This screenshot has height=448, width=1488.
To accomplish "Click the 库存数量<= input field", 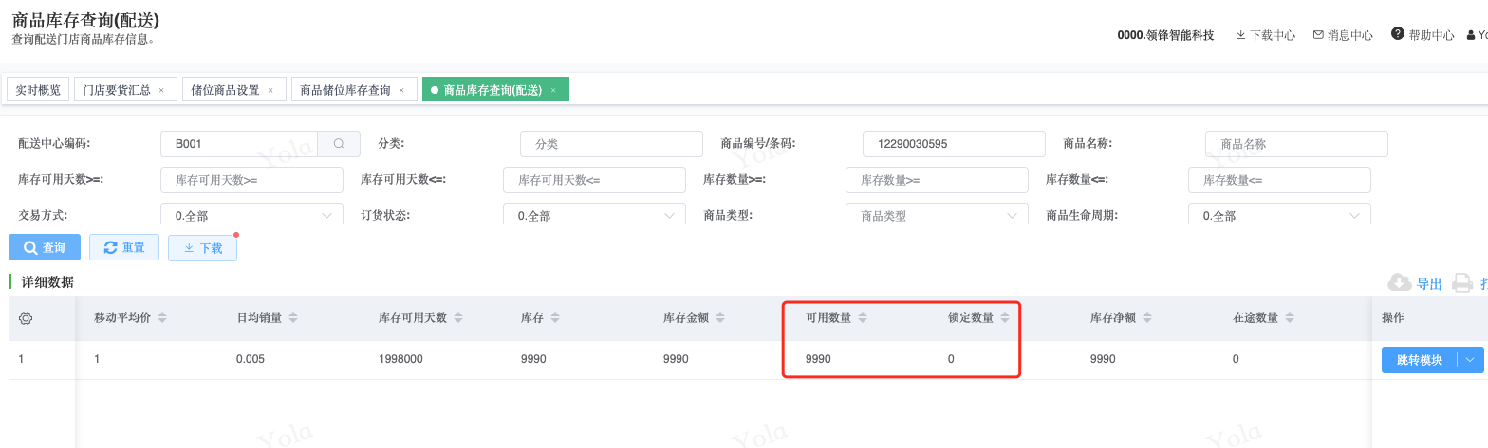I will point(1279,180).
